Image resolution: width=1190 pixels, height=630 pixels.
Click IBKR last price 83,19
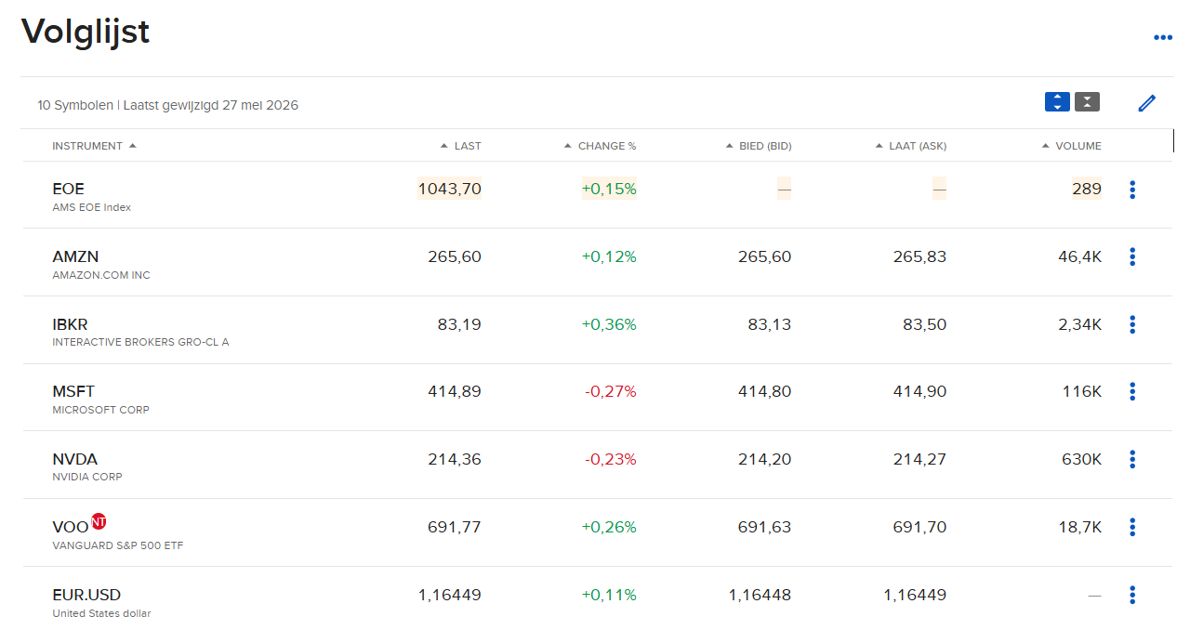(x=459, y=324)
